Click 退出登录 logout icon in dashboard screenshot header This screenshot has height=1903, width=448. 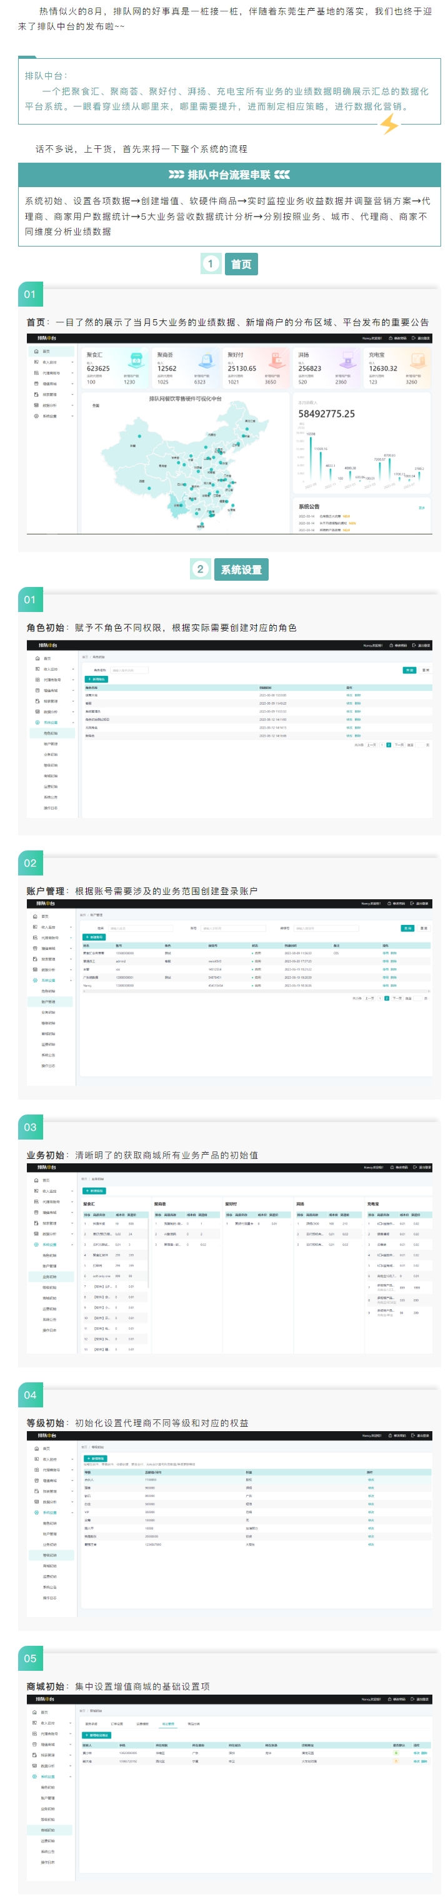(x=415, y=339)
